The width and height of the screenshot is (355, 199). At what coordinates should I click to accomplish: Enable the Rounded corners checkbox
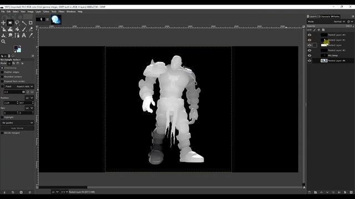coord(2,77)
